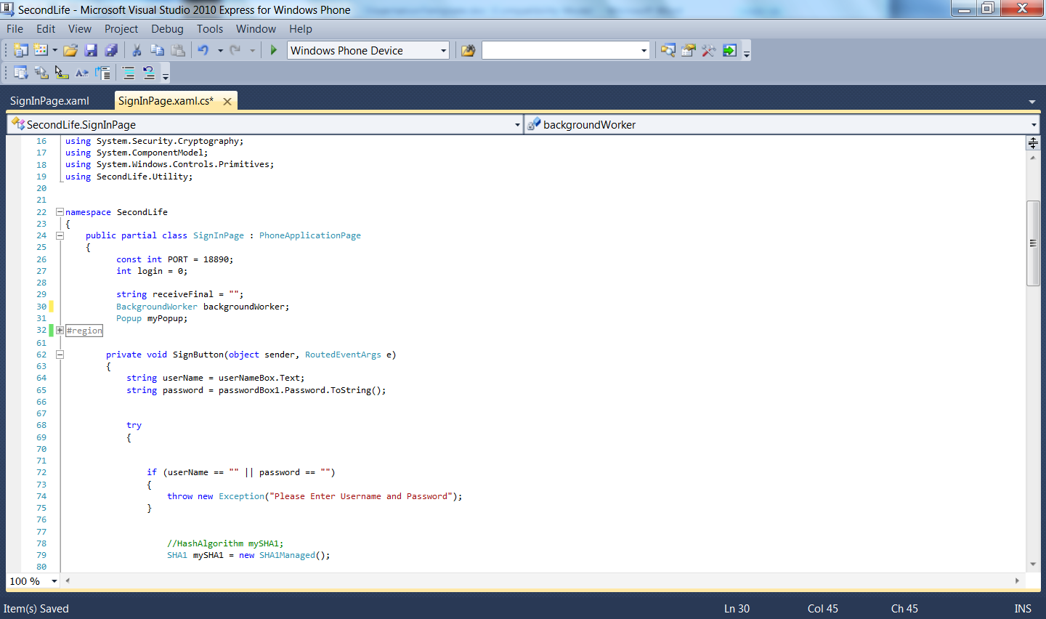Open the View menu
The height and width of the screenshot is (619, 1046).
pyautogui.click(x=80, y=29)
